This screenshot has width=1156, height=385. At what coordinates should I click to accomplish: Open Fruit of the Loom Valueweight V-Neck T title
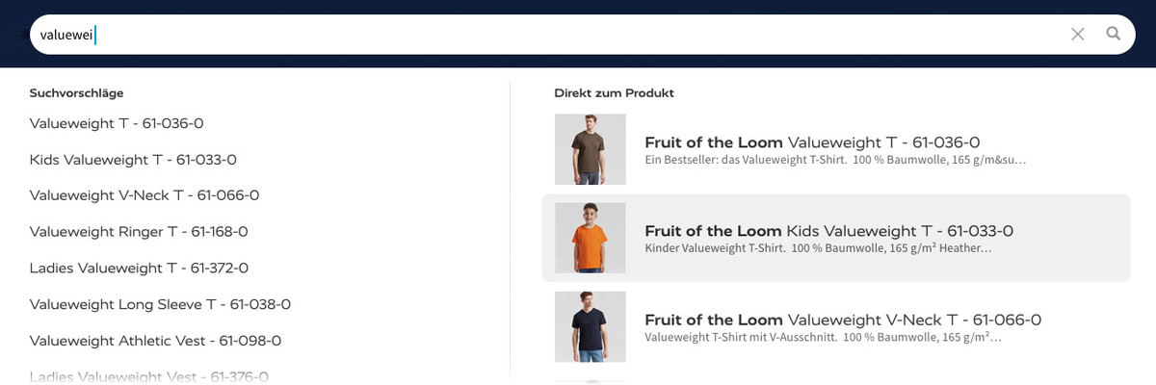(842, 320)
